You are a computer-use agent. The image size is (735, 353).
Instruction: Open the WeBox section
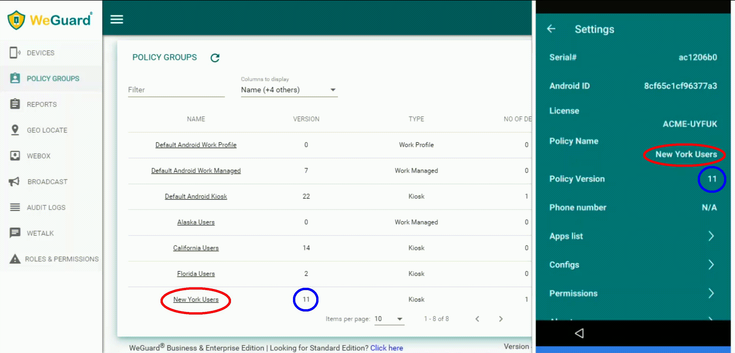click(x=39, y=156)
